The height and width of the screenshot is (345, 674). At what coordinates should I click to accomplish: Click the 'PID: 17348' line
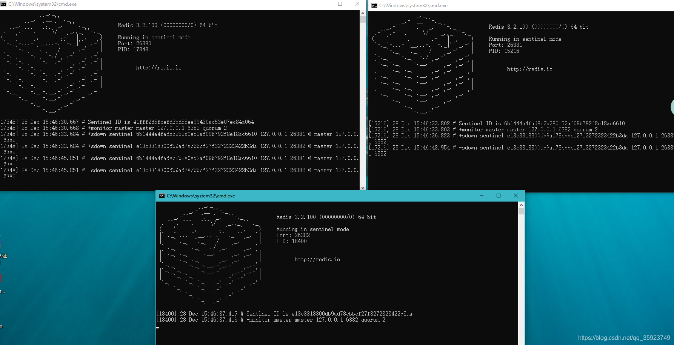click(x=133, y=50)
